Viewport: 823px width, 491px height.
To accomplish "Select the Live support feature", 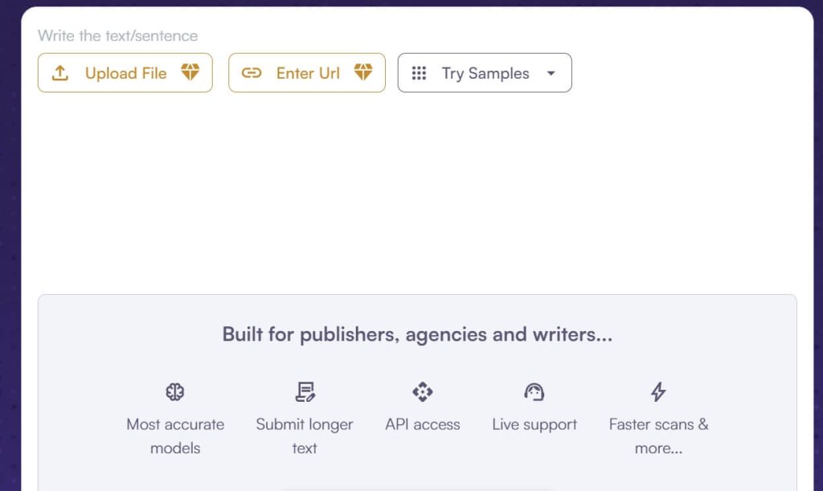I will point(534,424).
